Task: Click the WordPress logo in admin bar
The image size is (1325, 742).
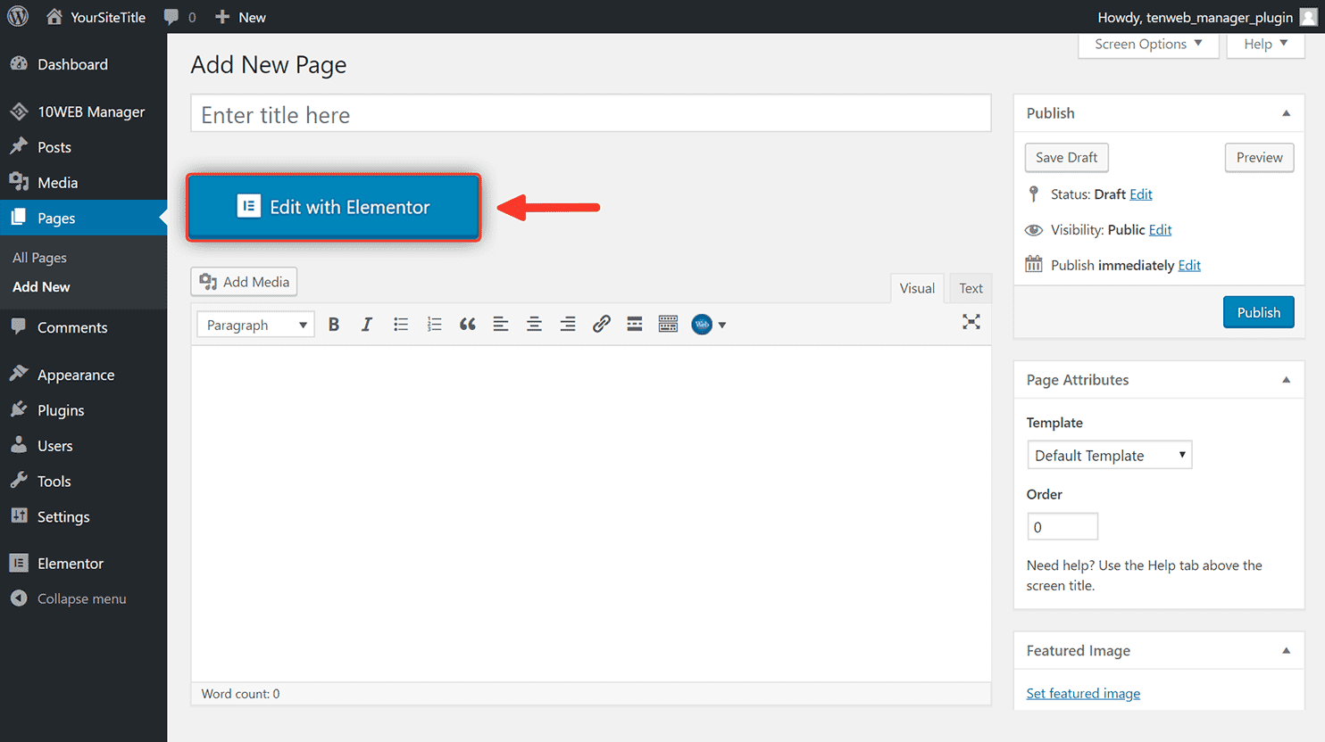Action: (18, 17)
